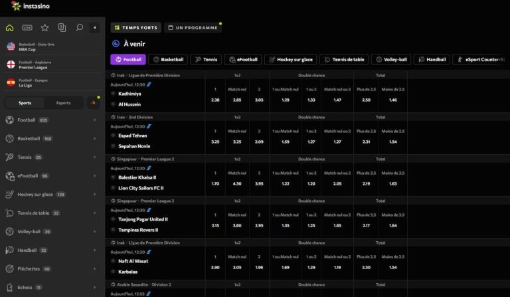
Task: Favorite Sepahan Novin team toggle
Action: click(113, 146)
